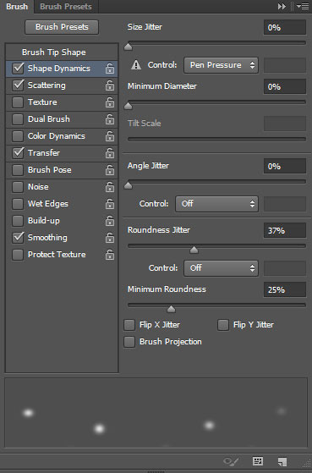Create new brush with bottom icon

pyautogui.click(x=282, y=461)
